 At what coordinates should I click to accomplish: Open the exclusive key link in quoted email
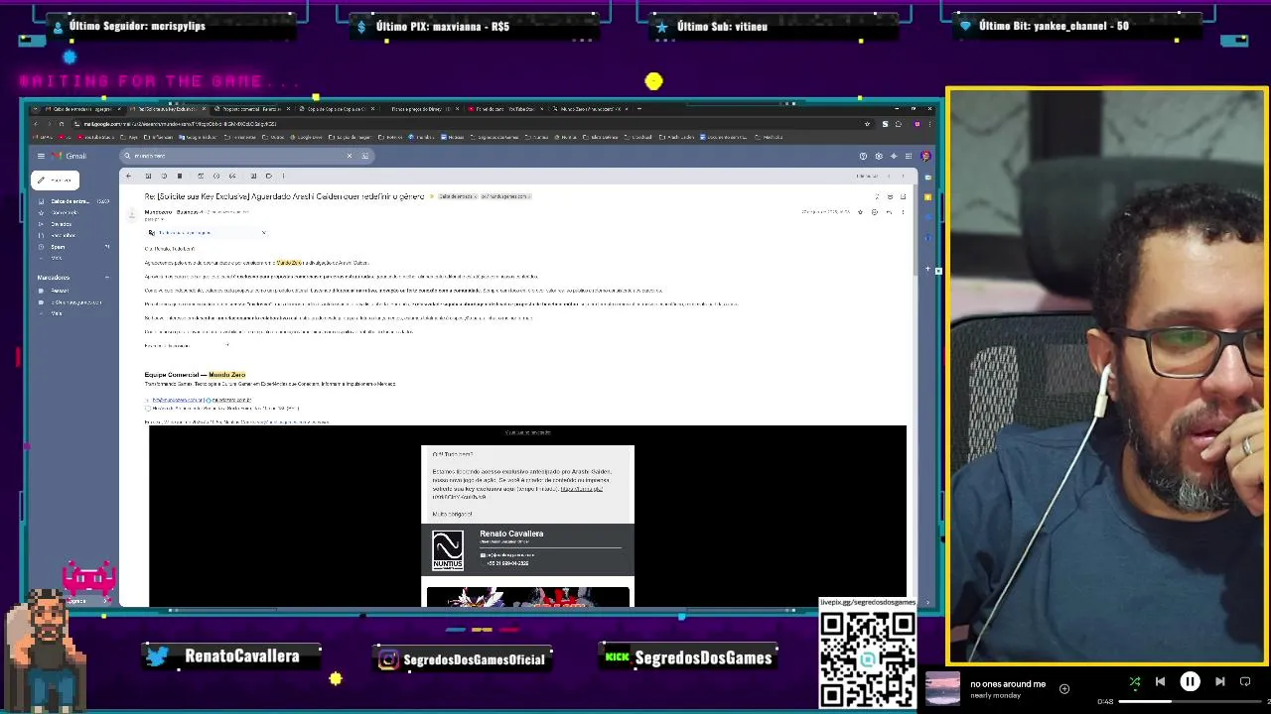pos(582,488)
